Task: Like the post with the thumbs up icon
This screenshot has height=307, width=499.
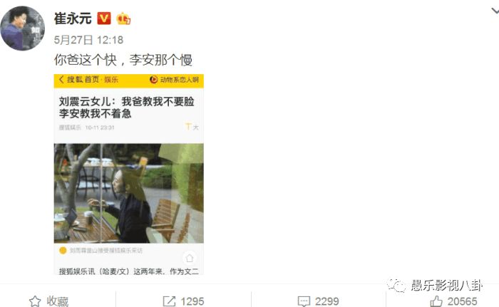Action: pyautogui.click(x=436, y=301)
